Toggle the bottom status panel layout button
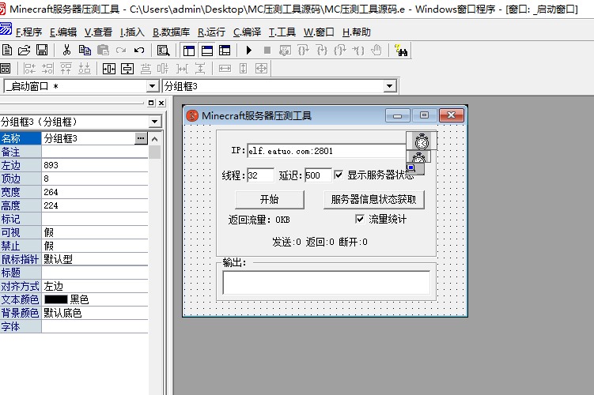This screenshot has width=594, height=395. coord(207,50)
